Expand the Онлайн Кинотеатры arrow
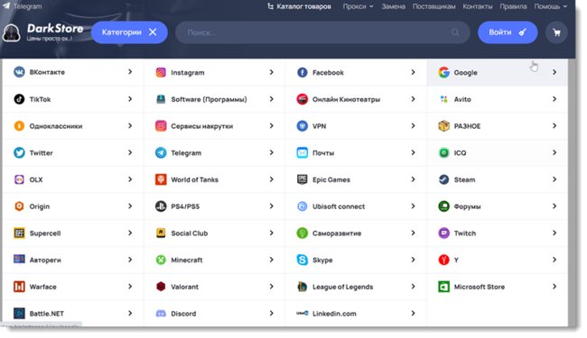The height and width of the screenshot is (338, 587). tap(413, 99)
